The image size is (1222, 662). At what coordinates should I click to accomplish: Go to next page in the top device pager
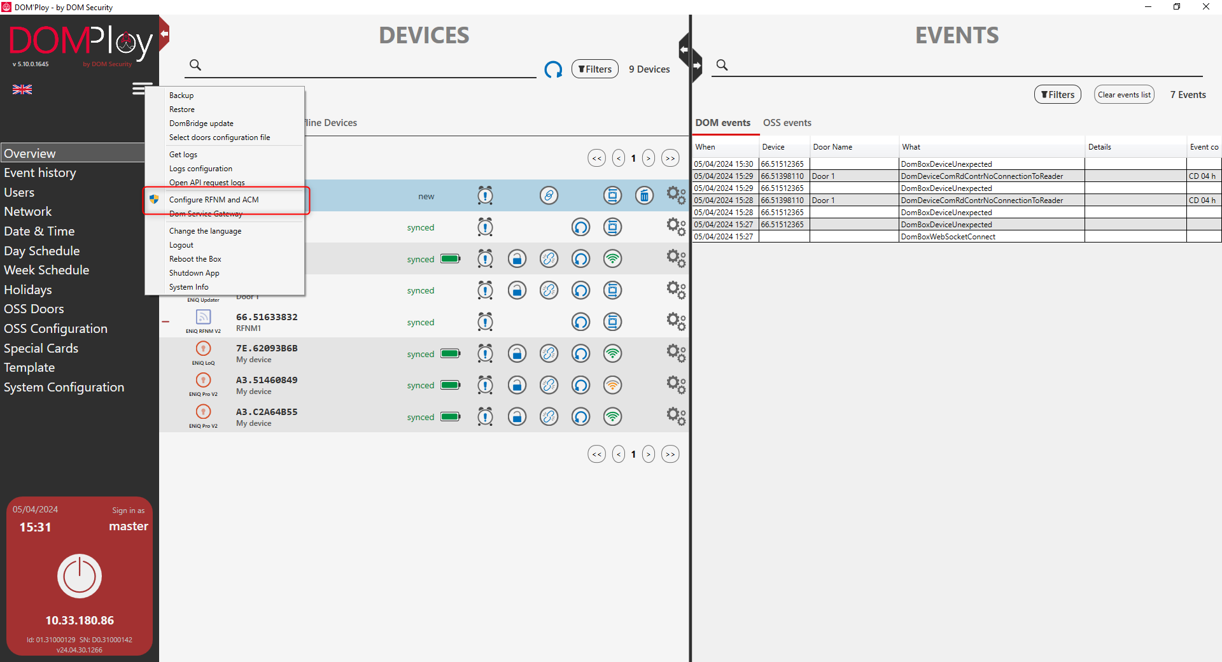pos(649,158)
